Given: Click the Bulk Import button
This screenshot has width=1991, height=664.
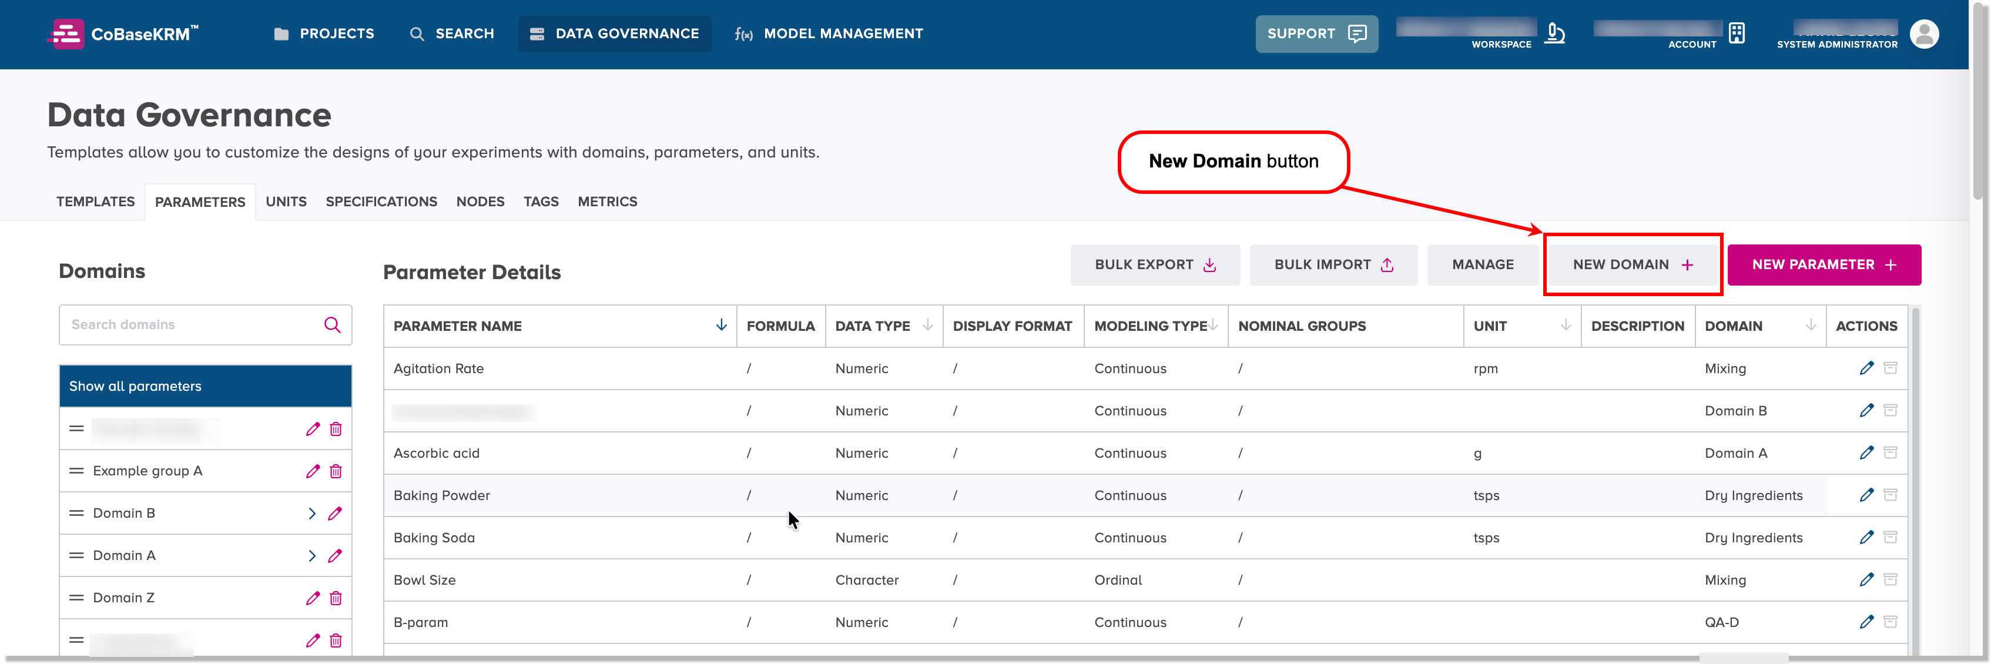Looking at the screenshot, I should pyautogui.click(x=1333, y=264).
